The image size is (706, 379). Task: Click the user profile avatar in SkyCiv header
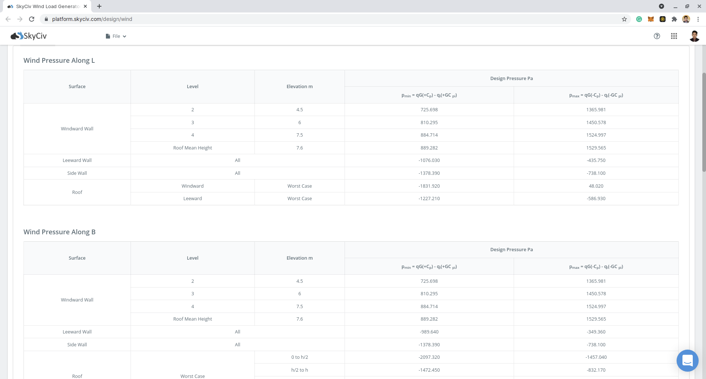[x=694, y=36]
